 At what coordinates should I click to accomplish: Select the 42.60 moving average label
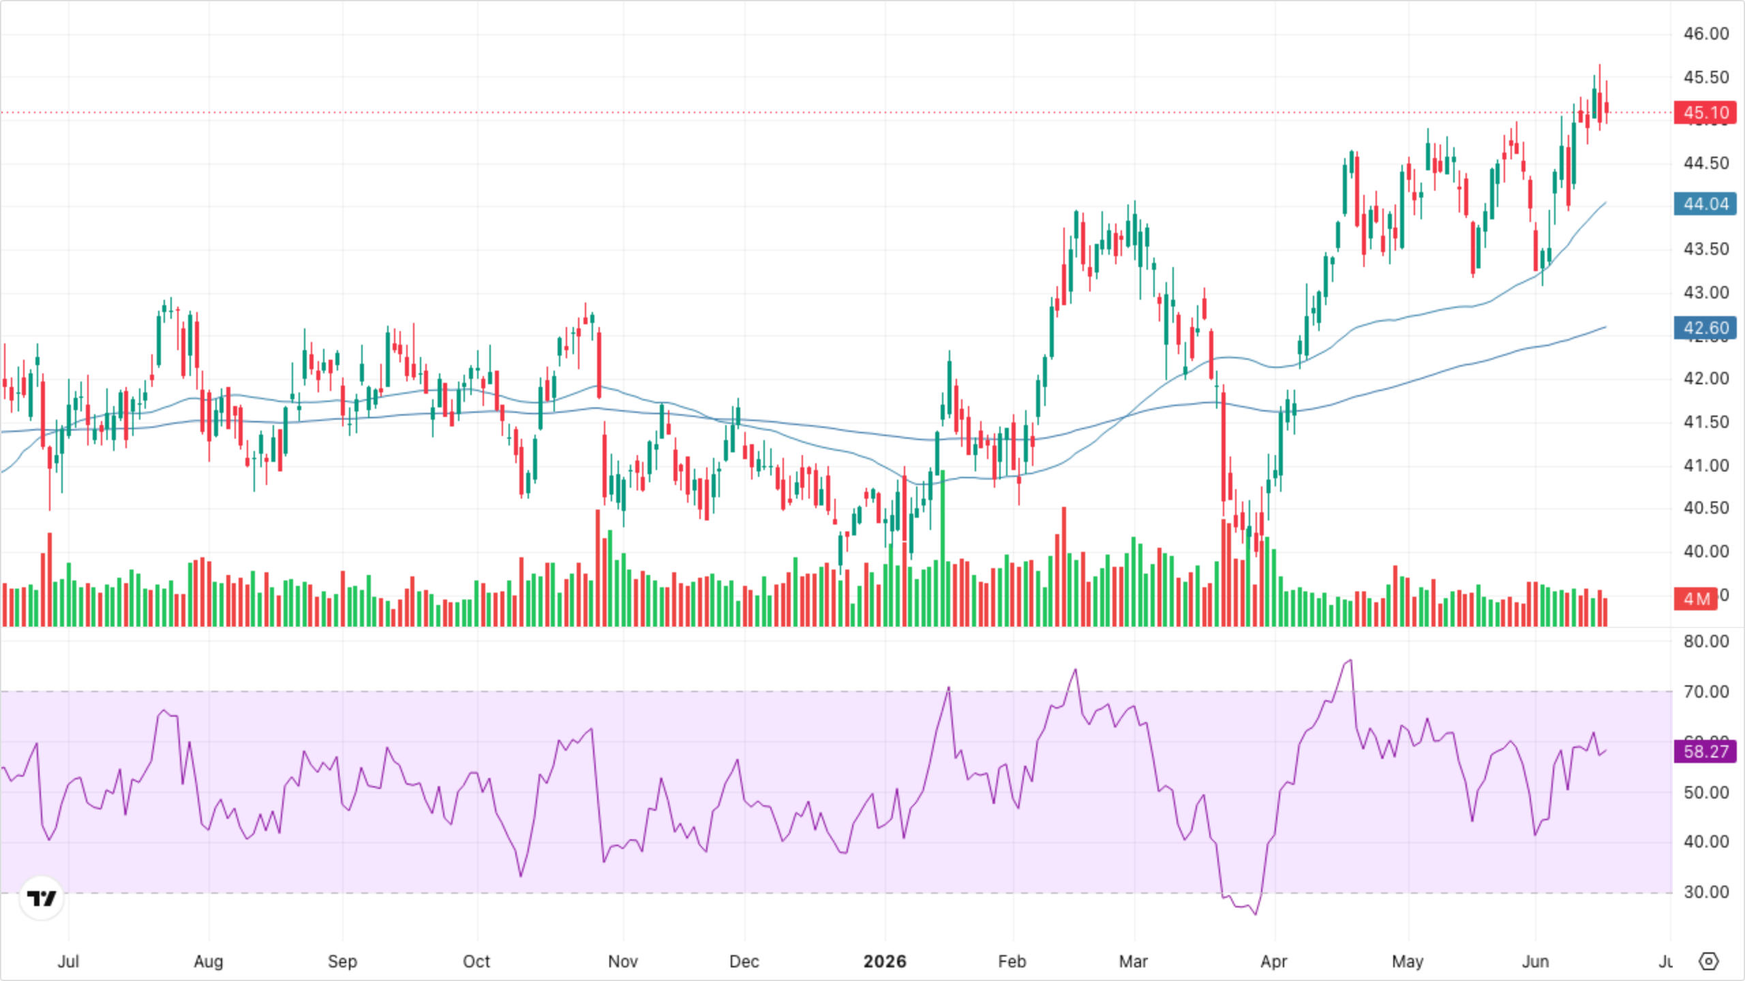pyautogui.click(x=1705, y=328)
